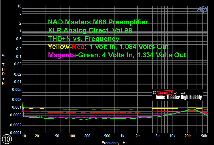
Task: Click the "0.2" y-axis tick label
Action: tap(19, 49)
